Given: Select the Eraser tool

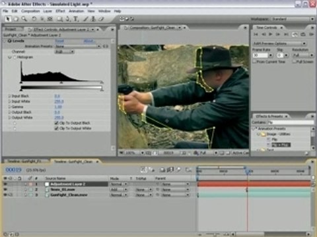Looking at the screenshot, I should point(101,19).
